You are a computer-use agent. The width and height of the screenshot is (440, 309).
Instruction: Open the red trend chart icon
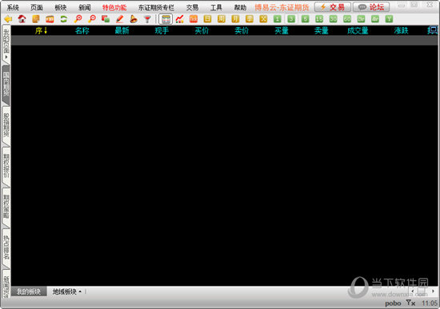pos(179,19)
